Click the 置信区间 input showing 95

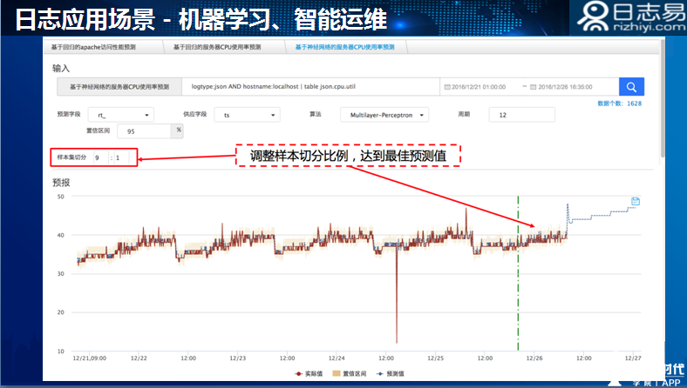point(146,131)
